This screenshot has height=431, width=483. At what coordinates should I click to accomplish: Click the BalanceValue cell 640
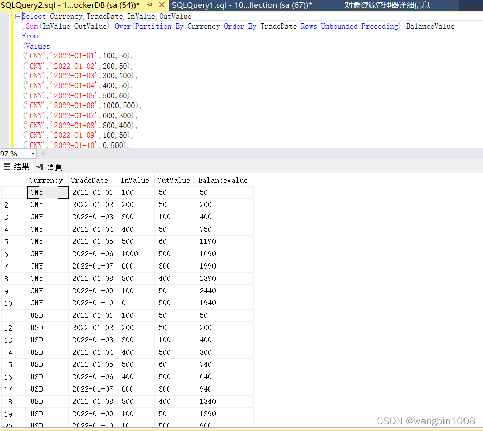tap(224, 377)
